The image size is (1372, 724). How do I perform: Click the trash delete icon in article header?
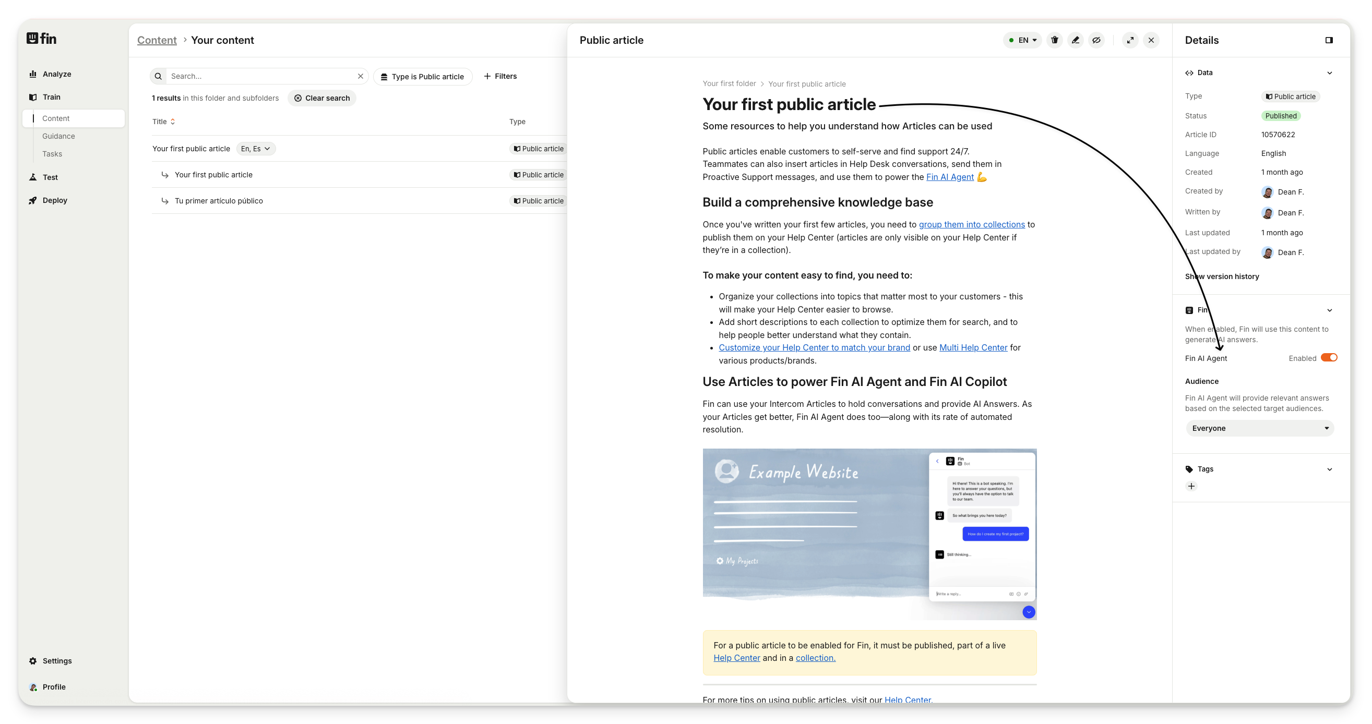point(1054,40)
